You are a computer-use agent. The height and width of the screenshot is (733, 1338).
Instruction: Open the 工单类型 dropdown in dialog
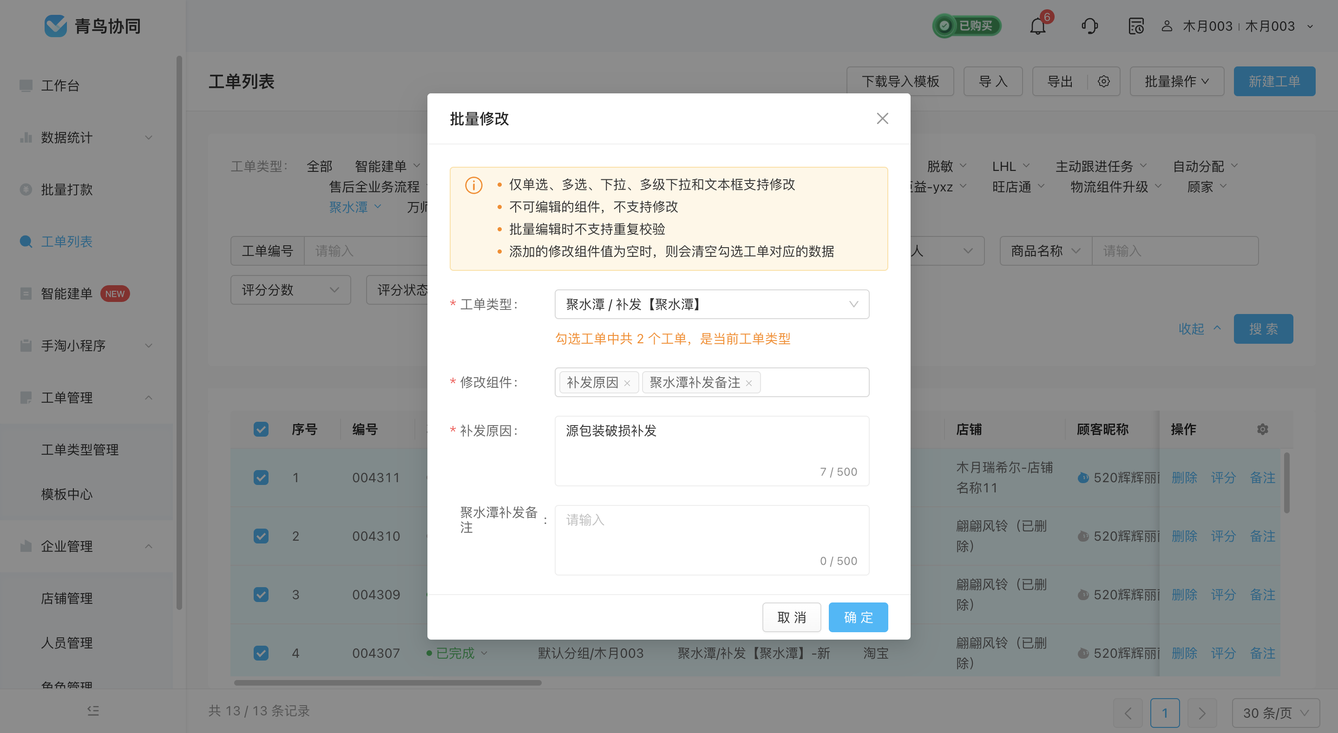pyautogui.click(x=712, y=304)
